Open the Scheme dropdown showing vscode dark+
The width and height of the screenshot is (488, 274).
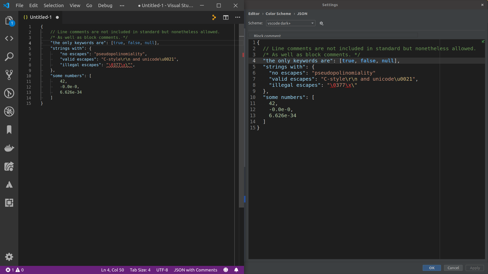291,23
